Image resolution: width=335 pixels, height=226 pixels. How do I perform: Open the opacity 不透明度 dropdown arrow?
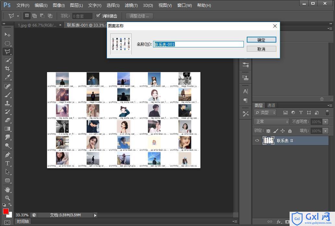tap(325, 122)
